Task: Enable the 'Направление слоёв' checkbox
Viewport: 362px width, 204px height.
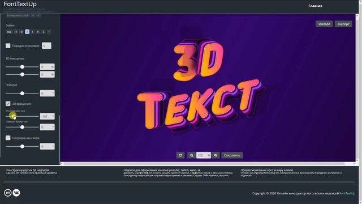Action: click(8, 138)
